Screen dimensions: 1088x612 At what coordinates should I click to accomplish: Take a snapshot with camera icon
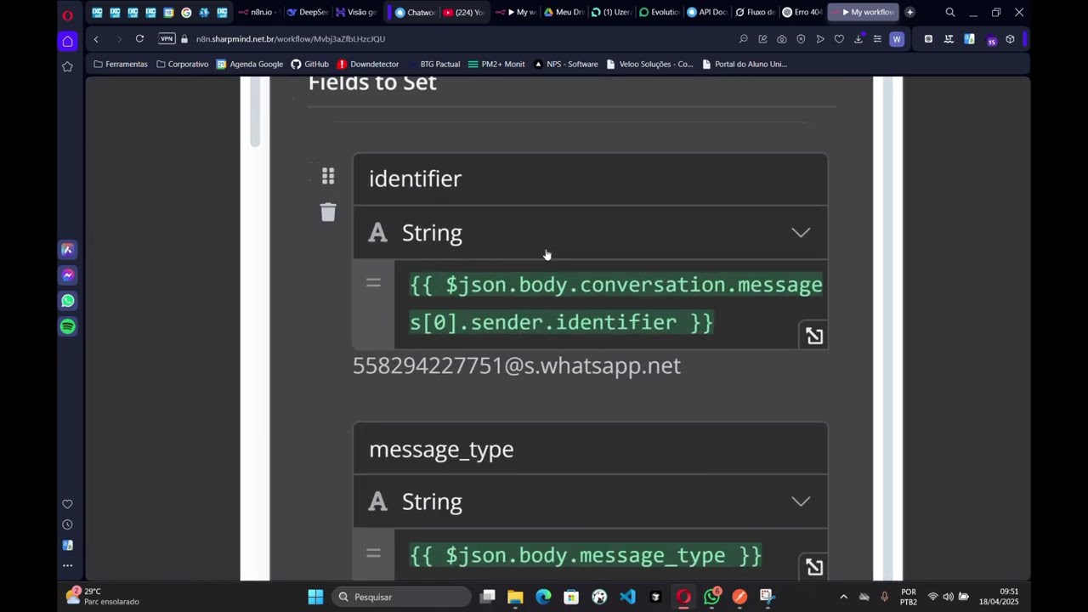click(782, 39)
